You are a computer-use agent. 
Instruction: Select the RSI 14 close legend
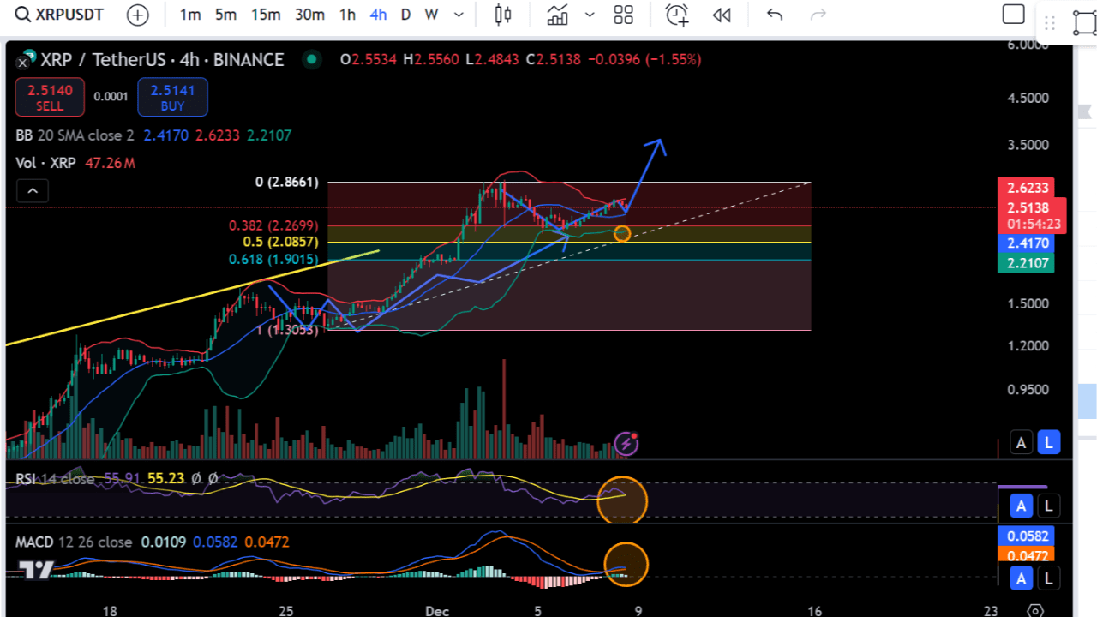54,478
